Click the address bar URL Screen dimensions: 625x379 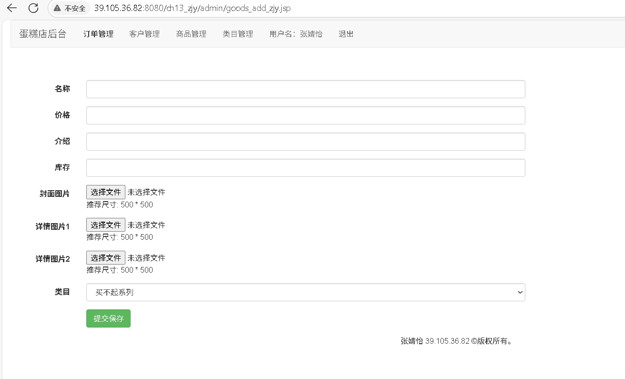[x=192, y=9]
